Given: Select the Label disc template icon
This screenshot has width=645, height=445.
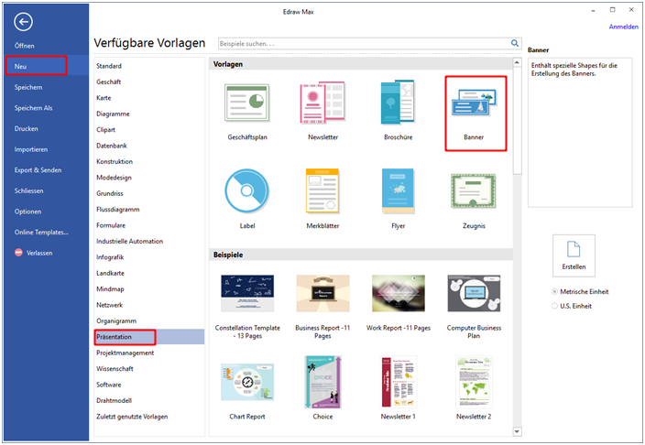Looking at the screenshot, I should [x=246, y=190].
